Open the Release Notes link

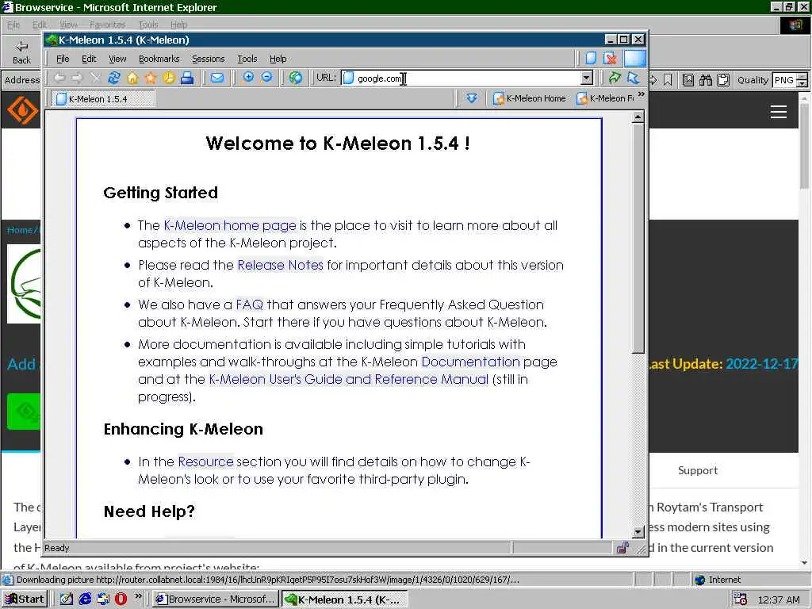[x=280, y=265]
